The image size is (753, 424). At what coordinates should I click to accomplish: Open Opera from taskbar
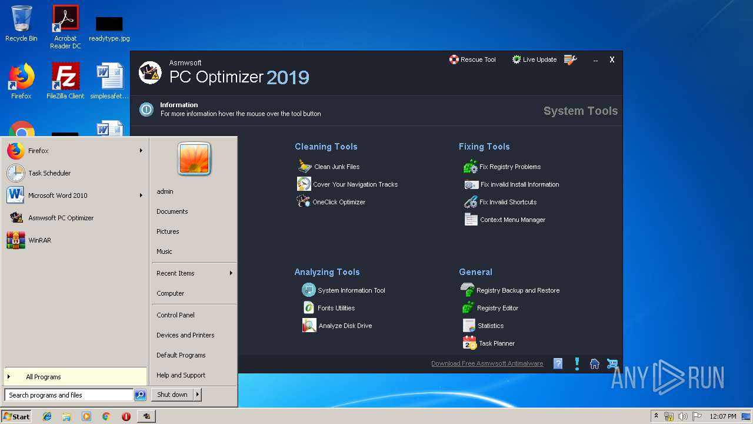coord(126,416)
